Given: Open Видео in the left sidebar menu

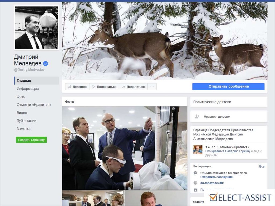Looking at the screenshot, I should coord(22,113).
